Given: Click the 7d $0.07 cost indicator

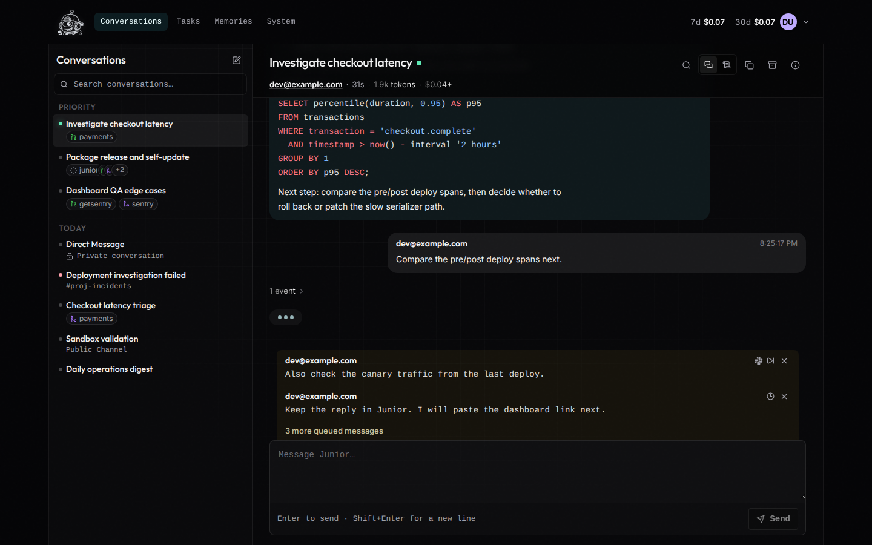Looking at the screenshot, I should tap(707, 22).
